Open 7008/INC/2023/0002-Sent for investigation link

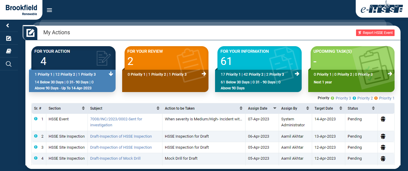[116, 122]
